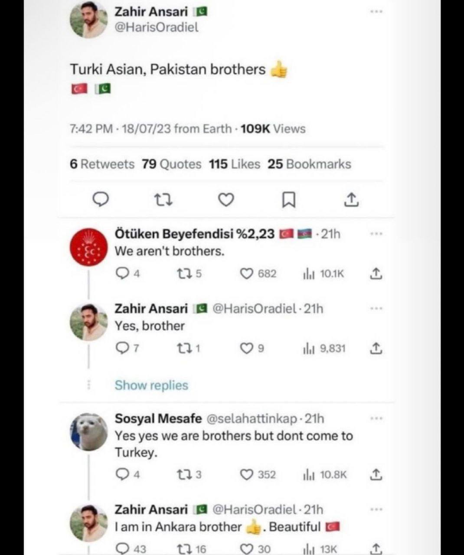
Task: Open Ötüken Beyefendisi's red profile picture
Action: 88,248
